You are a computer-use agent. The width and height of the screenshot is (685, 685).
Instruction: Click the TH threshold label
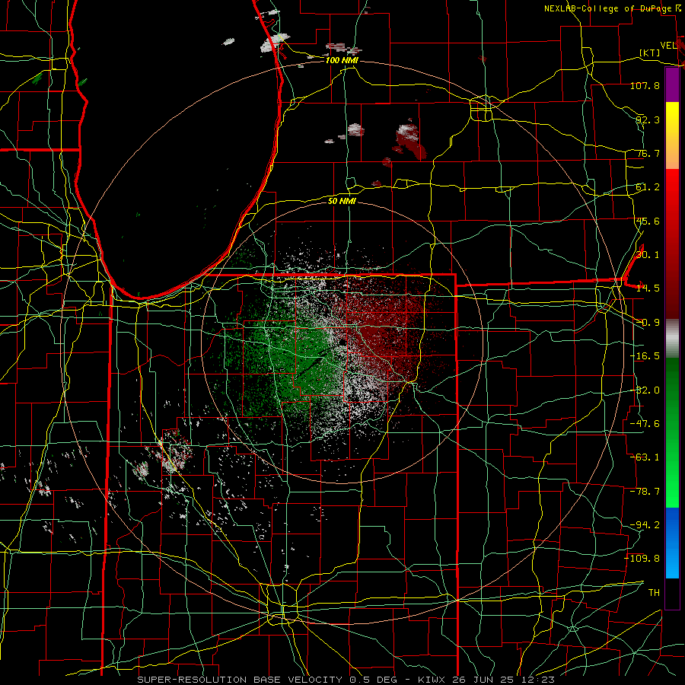pos(654,593)
